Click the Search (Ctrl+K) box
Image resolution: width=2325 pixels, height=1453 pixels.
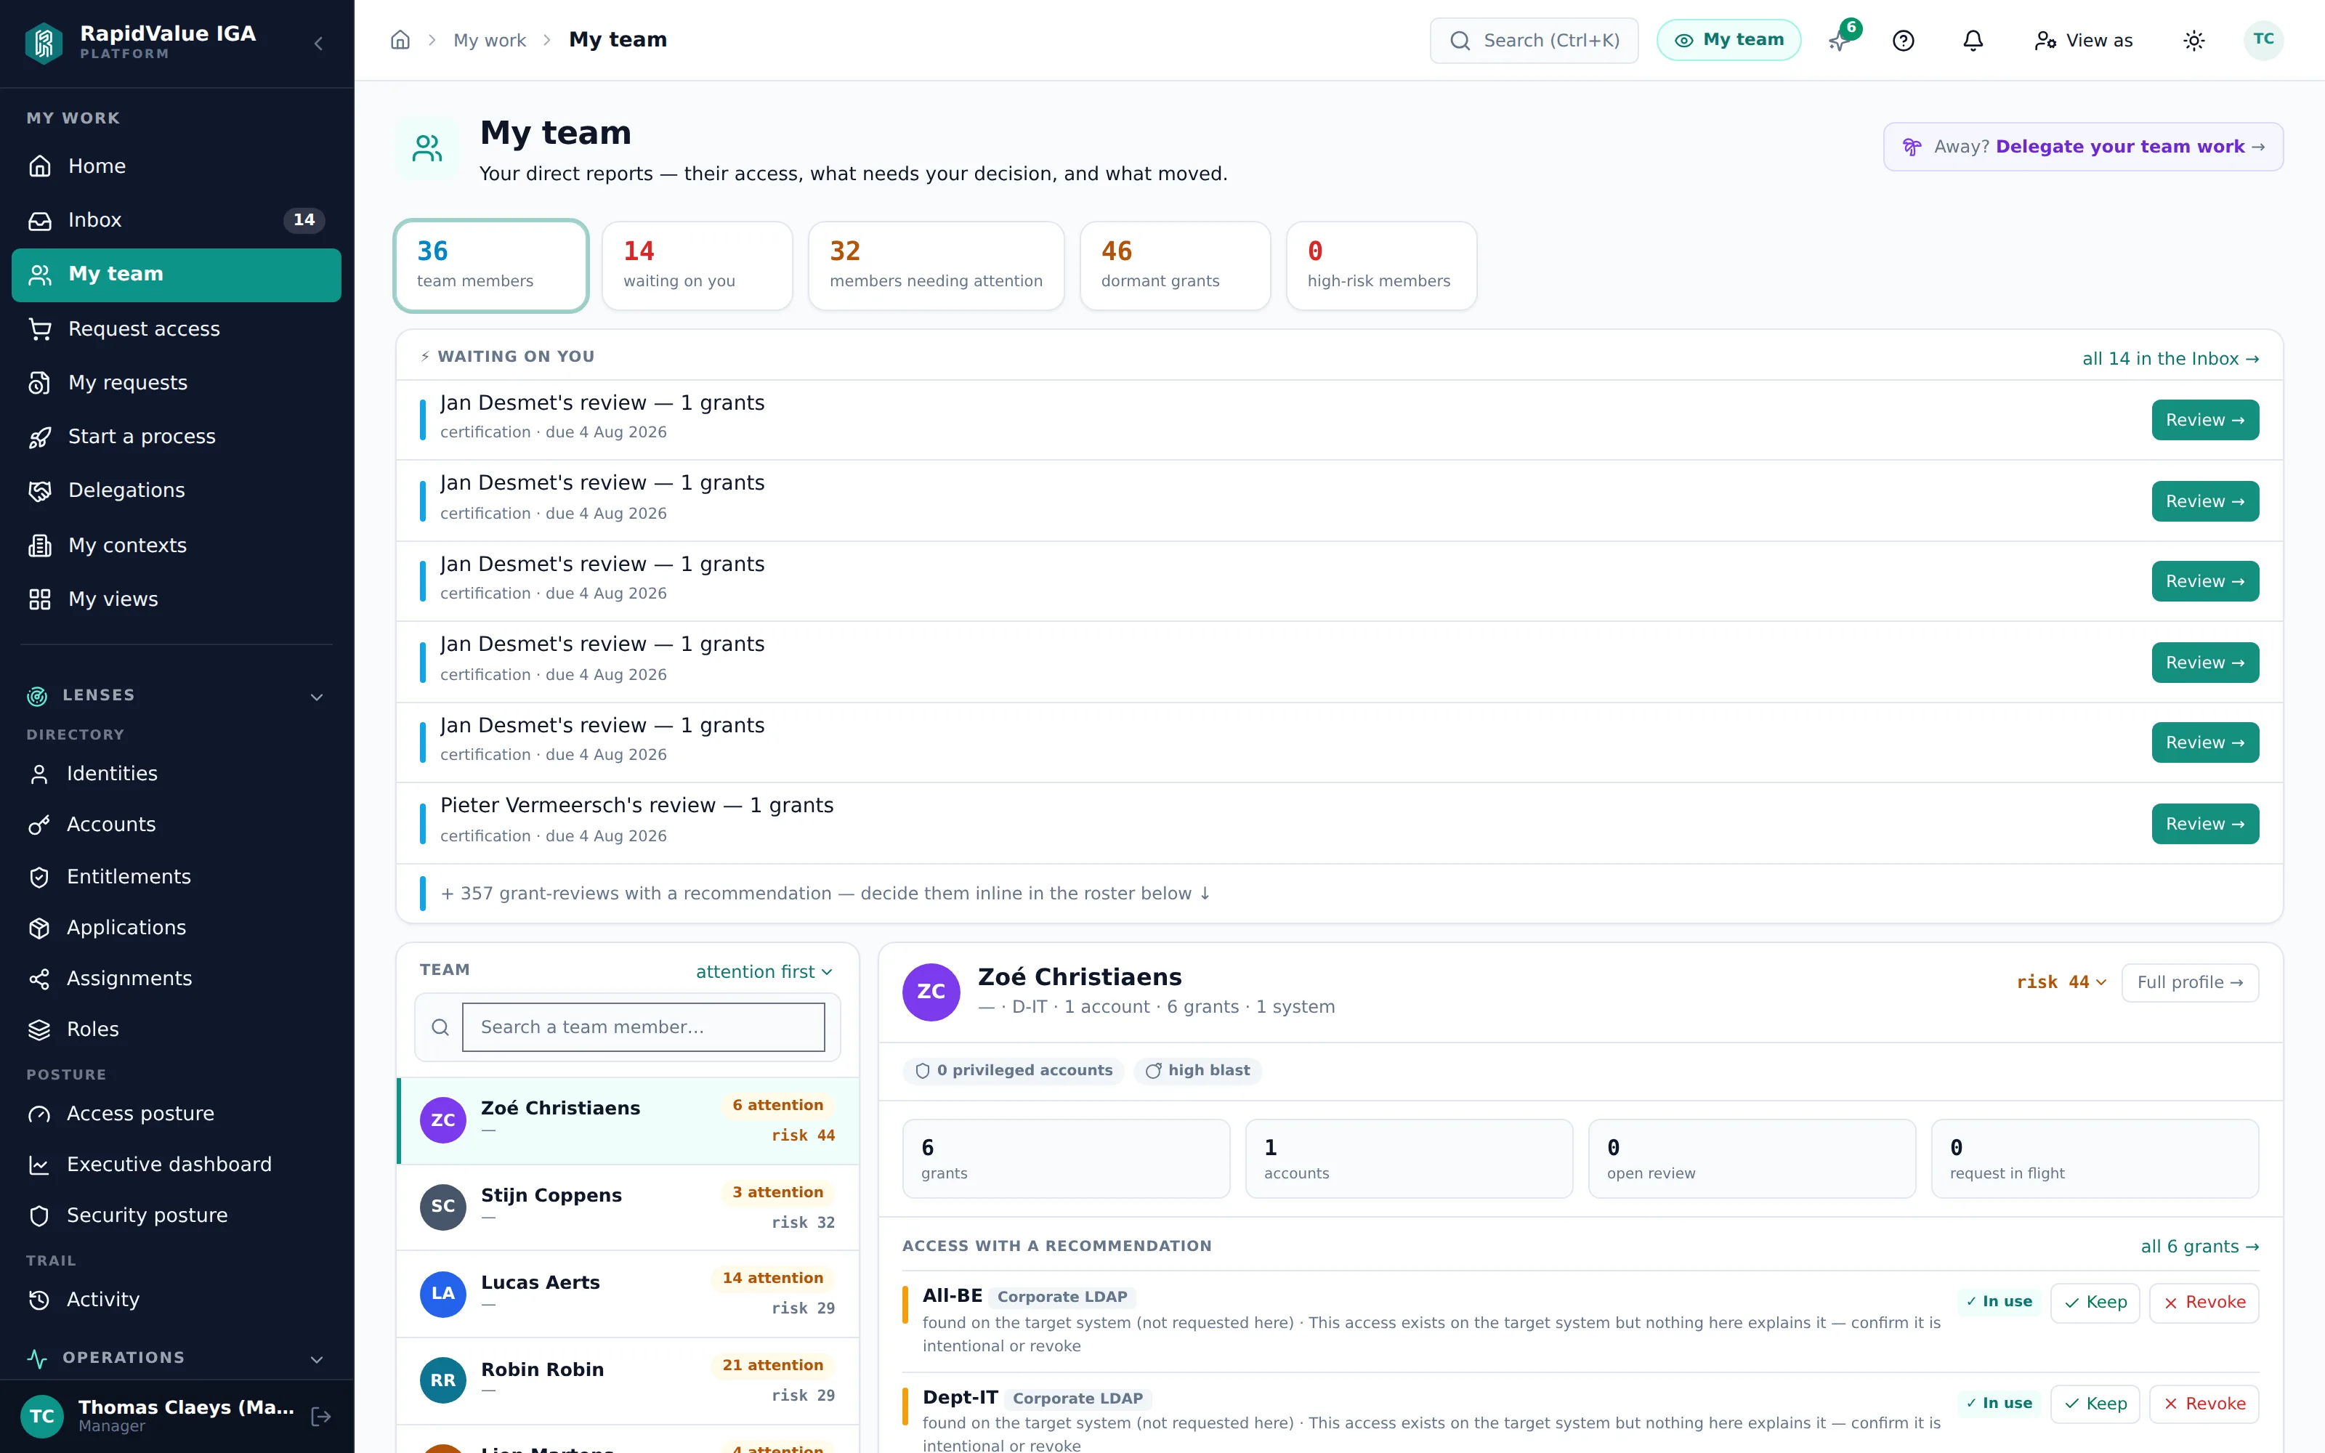[x=1533, y=41]
